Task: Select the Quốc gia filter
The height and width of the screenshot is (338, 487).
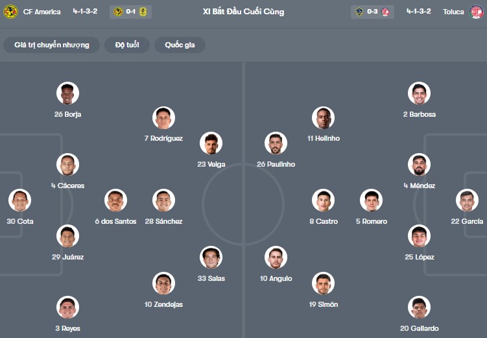Action: (180, 45)
